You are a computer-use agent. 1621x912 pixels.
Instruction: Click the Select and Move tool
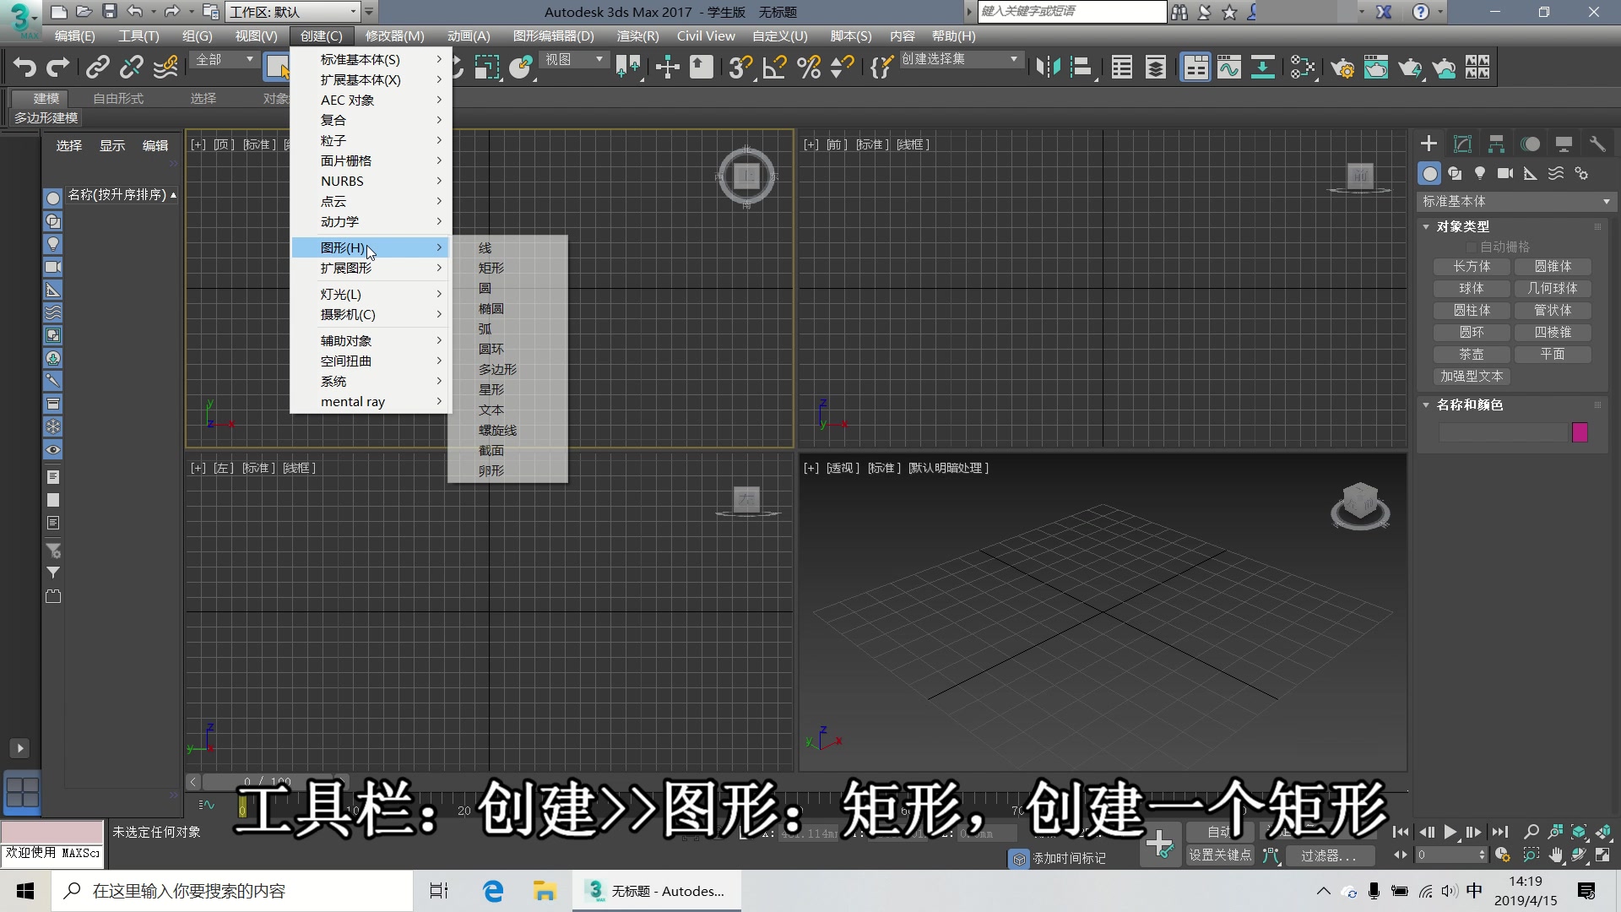tap(667, 68)
